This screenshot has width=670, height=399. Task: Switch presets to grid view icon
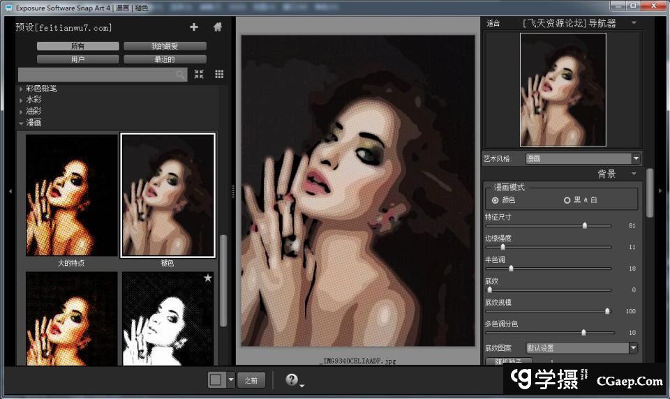click(x=219, y=75)
